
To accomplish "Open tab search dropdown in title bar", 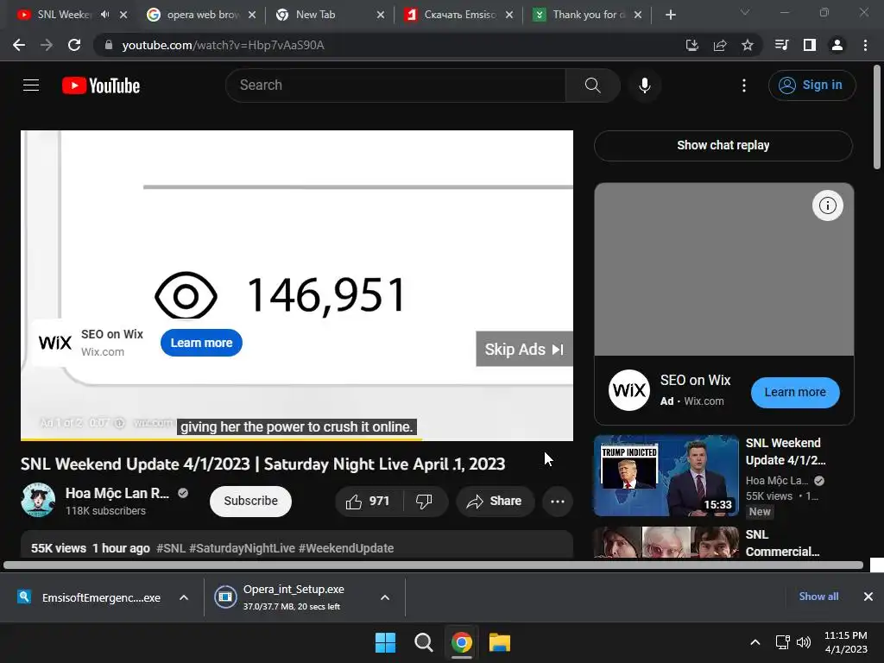I will (x=745, y=12).
